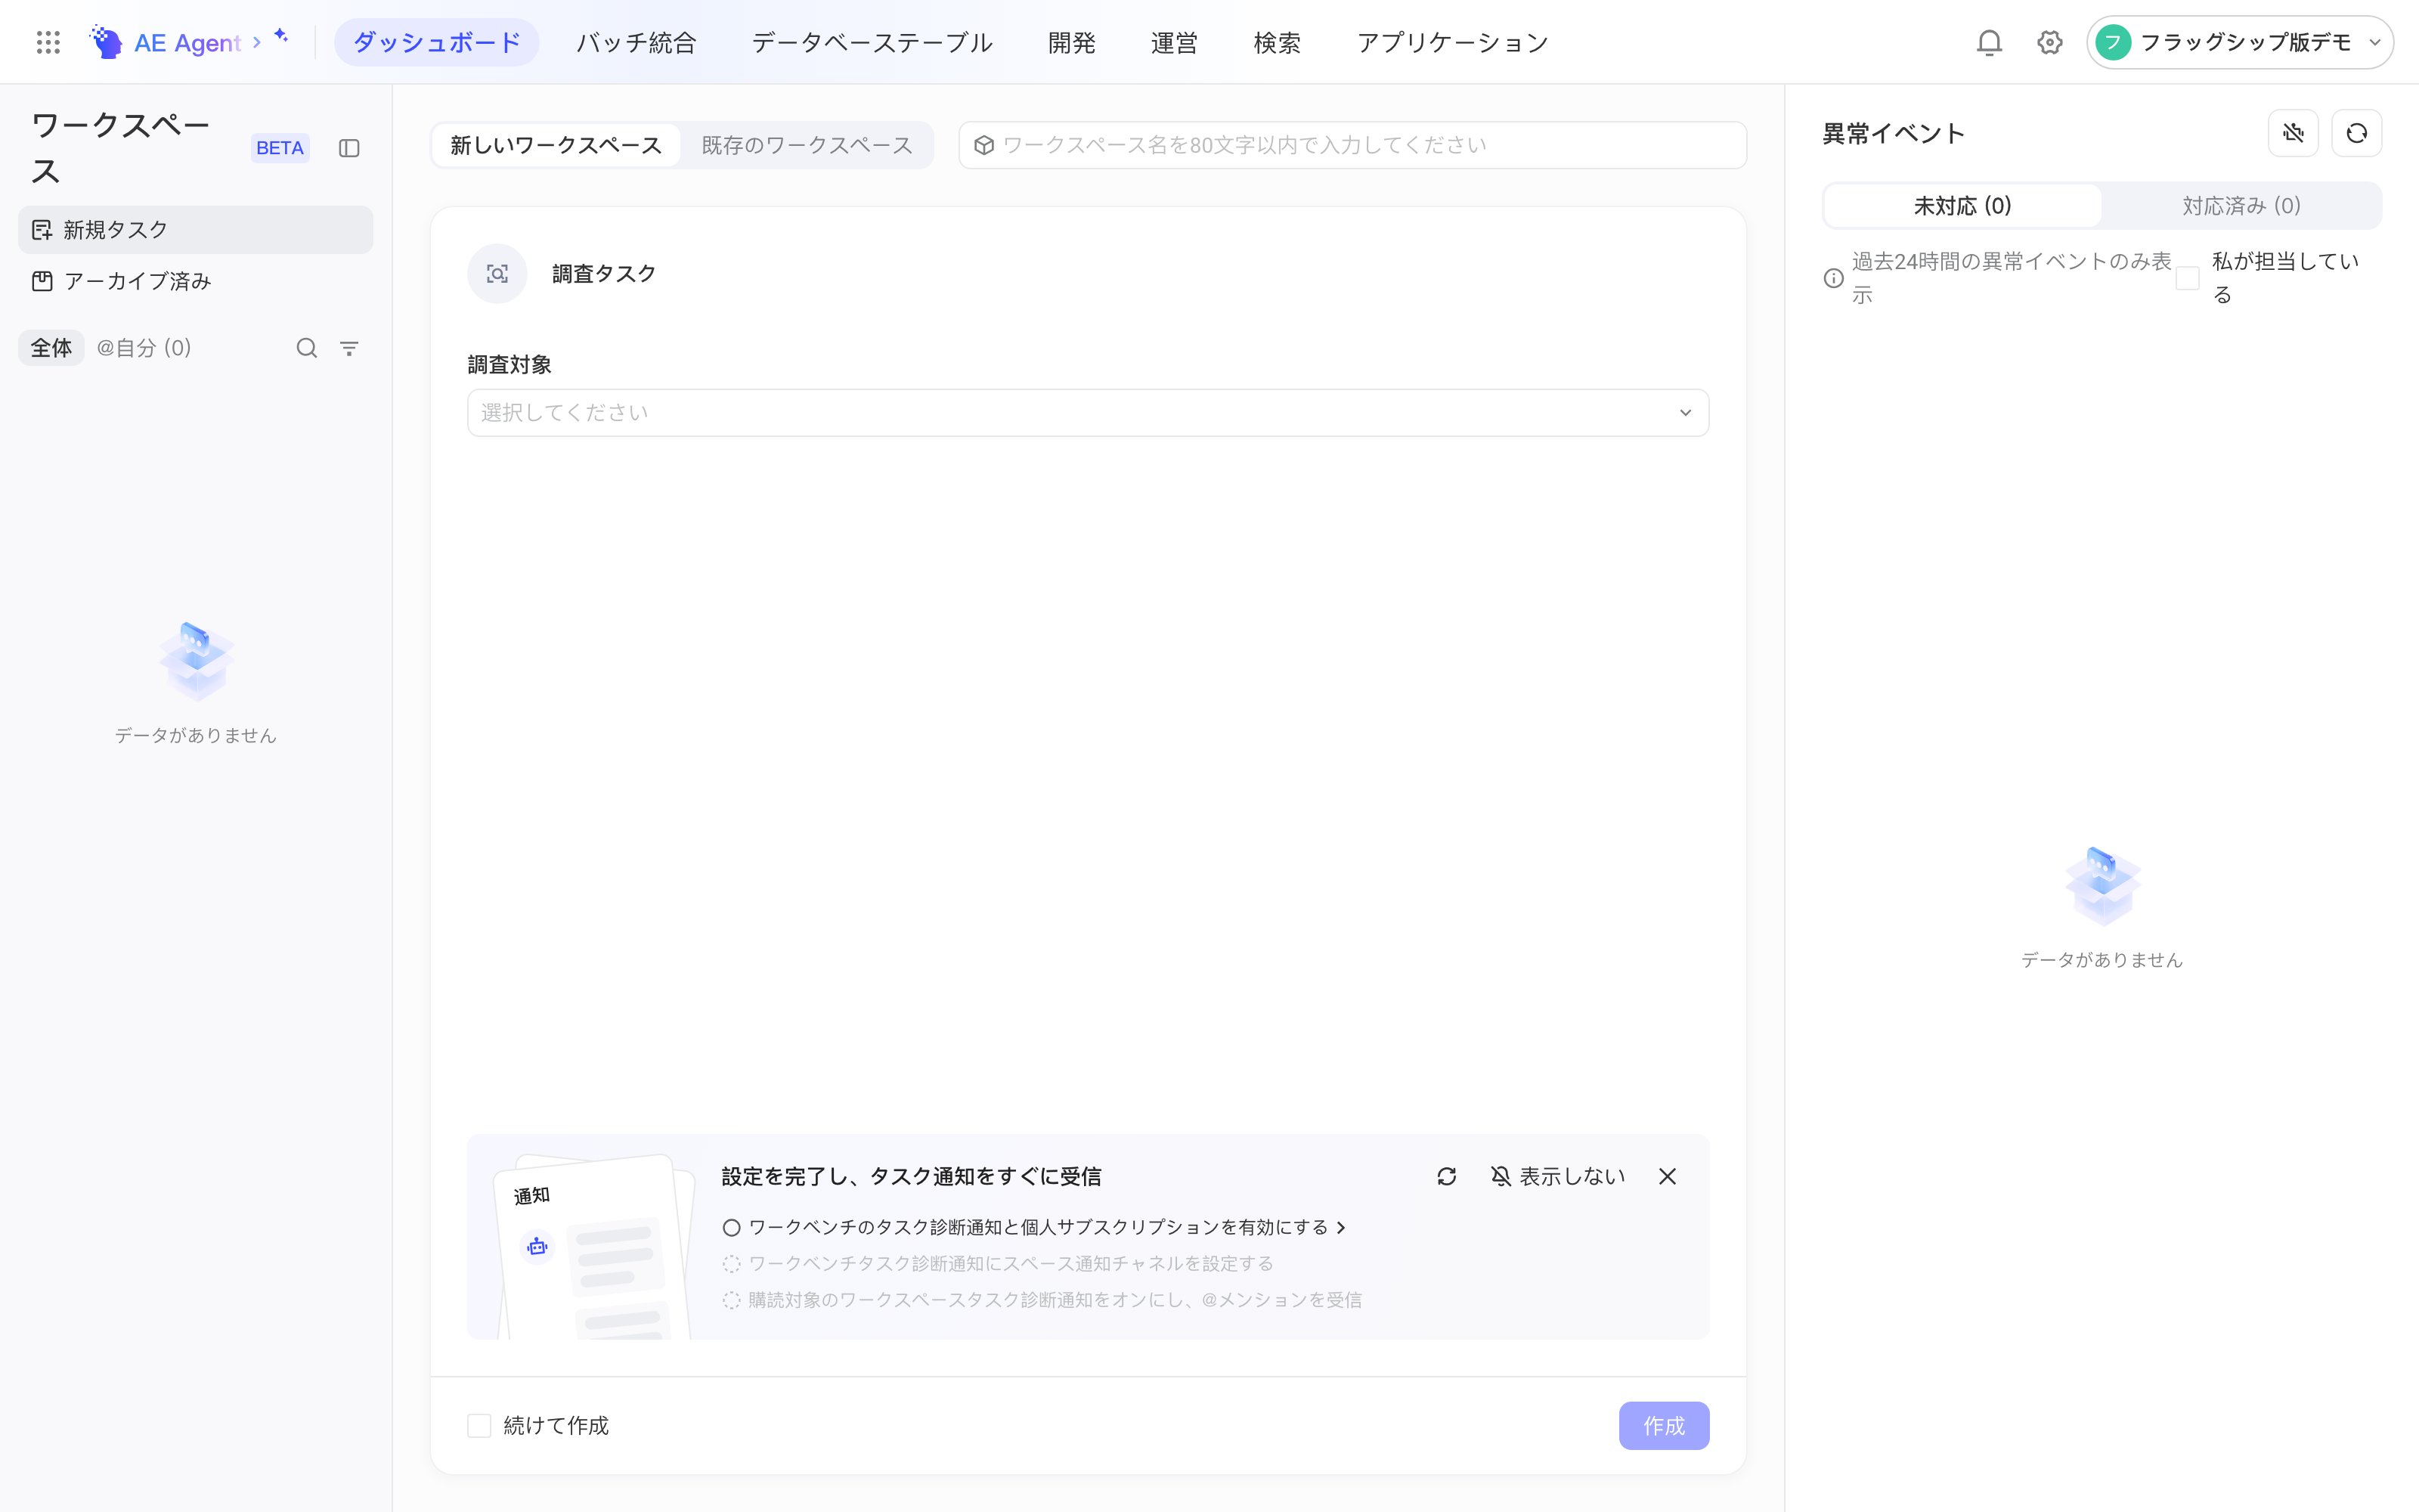This screenshot has width=2419, height=1512.
Task: Click the info icon beside 過去24時間 text
Action: click(1833, 278)
